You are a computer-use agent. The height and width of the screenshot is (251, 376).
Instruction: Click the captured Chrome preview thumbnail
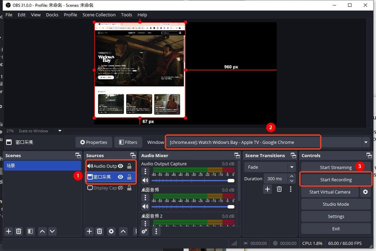pyautogui.click(x=140, y=70)
